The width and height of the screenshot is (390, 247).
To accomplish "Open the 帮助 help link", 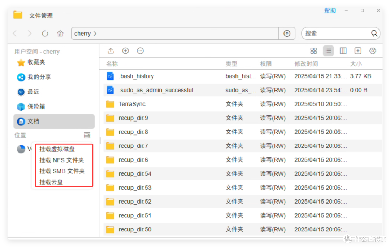I will (x=330, y=10).
